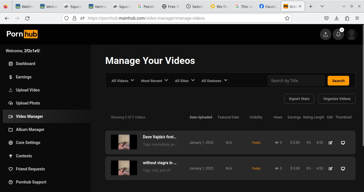Open the Firefox downloads panel
Image resolution: width=364 pixels, height=192 pixels.
(x=337, y=18)
